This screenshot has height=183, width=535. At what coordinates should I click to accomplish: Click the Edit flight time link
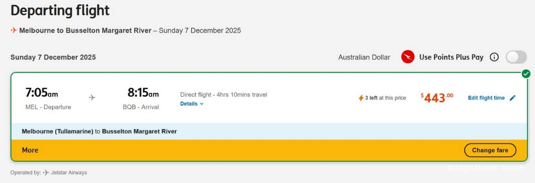coord(486,98)
